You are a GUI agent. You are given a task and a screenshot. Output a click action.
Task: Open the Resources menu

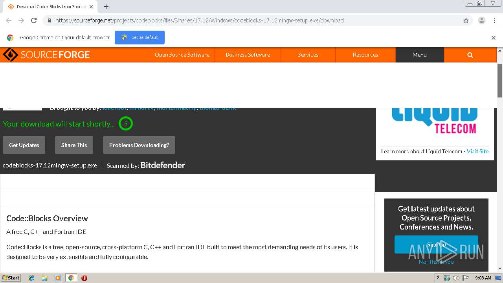point(365,55)
